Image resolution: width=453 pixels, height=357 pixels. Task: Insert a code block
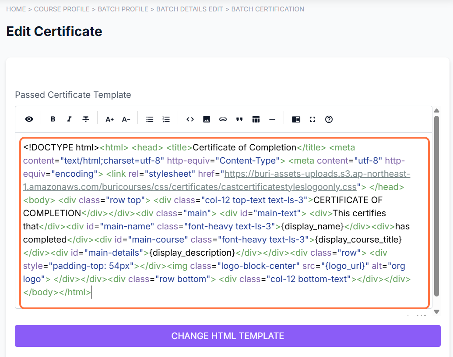coord(190,119)
